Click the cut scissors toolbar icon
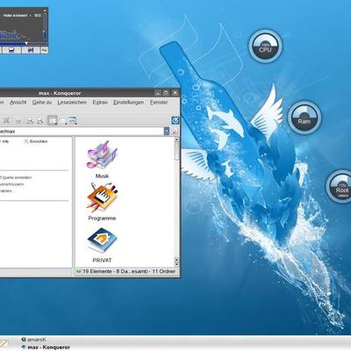Image resolution: width=351 pixels, height=351 pixels. pyautogui.click(x=6, y=120)
